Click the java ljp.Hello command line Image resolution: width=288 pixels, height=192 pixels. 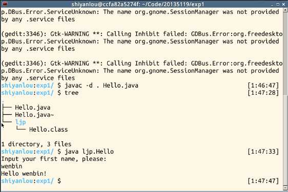click(x=89, y=152)
